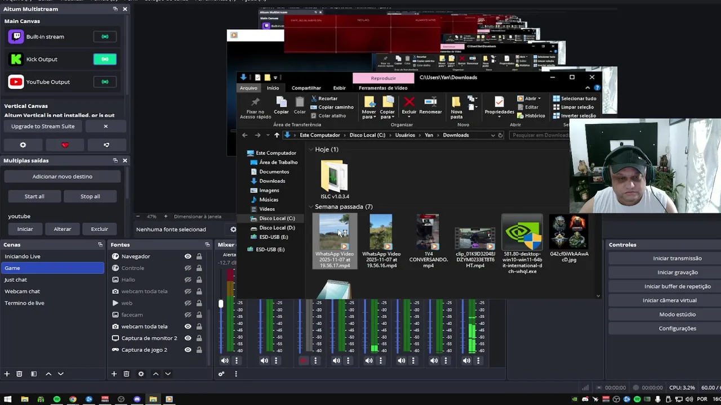Viewport: 721px width, 405px height.
Task: Show the Hallo source with its eye icon
Action: [188, 280]
